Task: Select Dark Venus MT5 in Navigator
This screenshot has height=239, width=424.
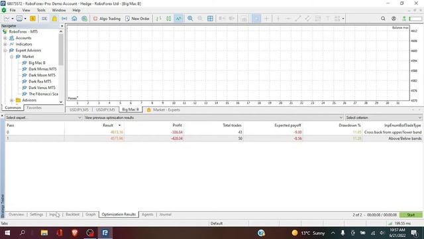Action: 42,88
